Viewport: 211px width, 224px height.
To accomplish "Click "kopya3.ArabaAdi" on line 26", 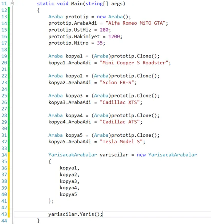I will pyautogui.click(x=70, y=102).
